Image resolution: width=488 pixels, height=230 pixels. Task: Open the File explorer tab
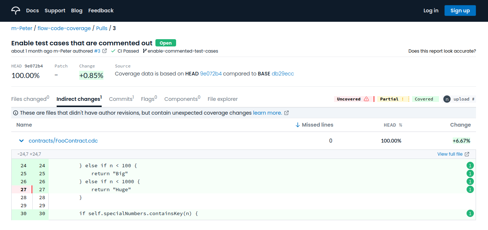tap(222, 99)
